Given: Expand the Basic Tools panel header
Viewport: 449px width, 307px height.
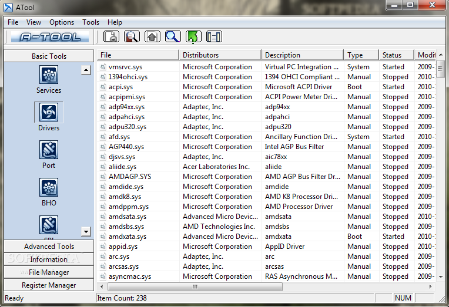Looking at the screenshot, I should click(x=49, y=56).
